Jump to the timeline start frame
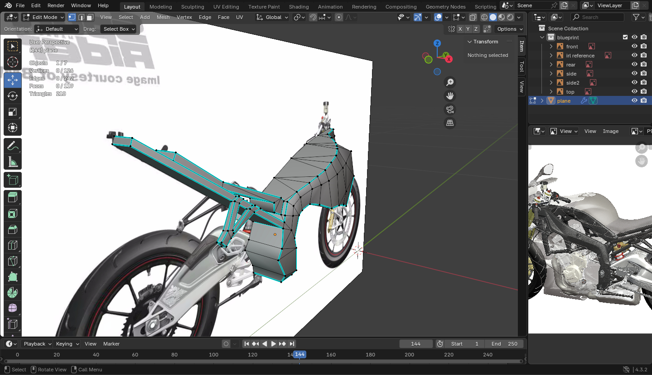Screen dimensions: 652x375 [246, 344]
